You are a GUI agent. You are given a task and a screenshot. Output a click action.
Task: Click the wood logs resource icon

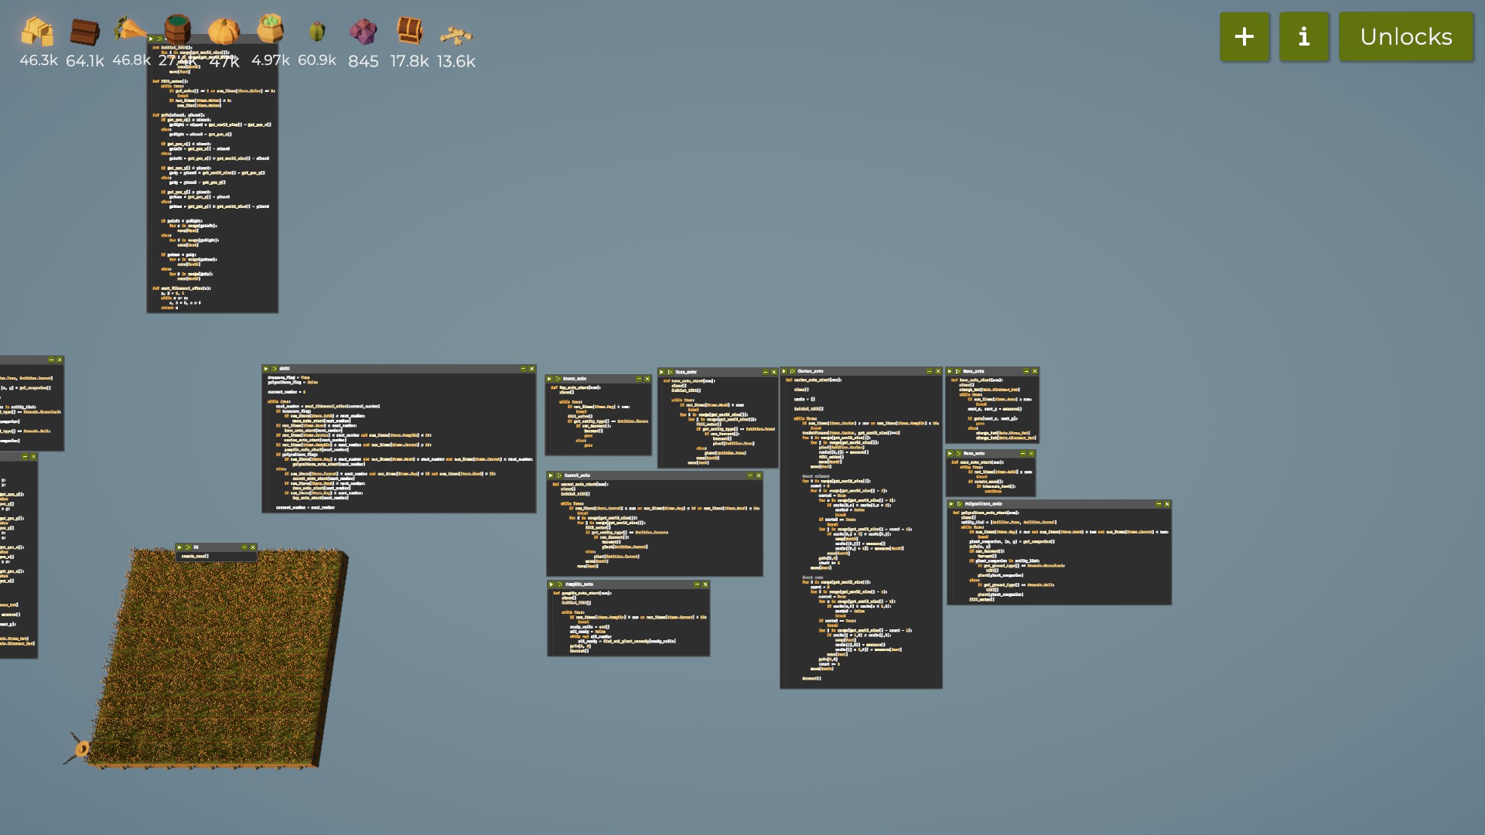(84, 32)
